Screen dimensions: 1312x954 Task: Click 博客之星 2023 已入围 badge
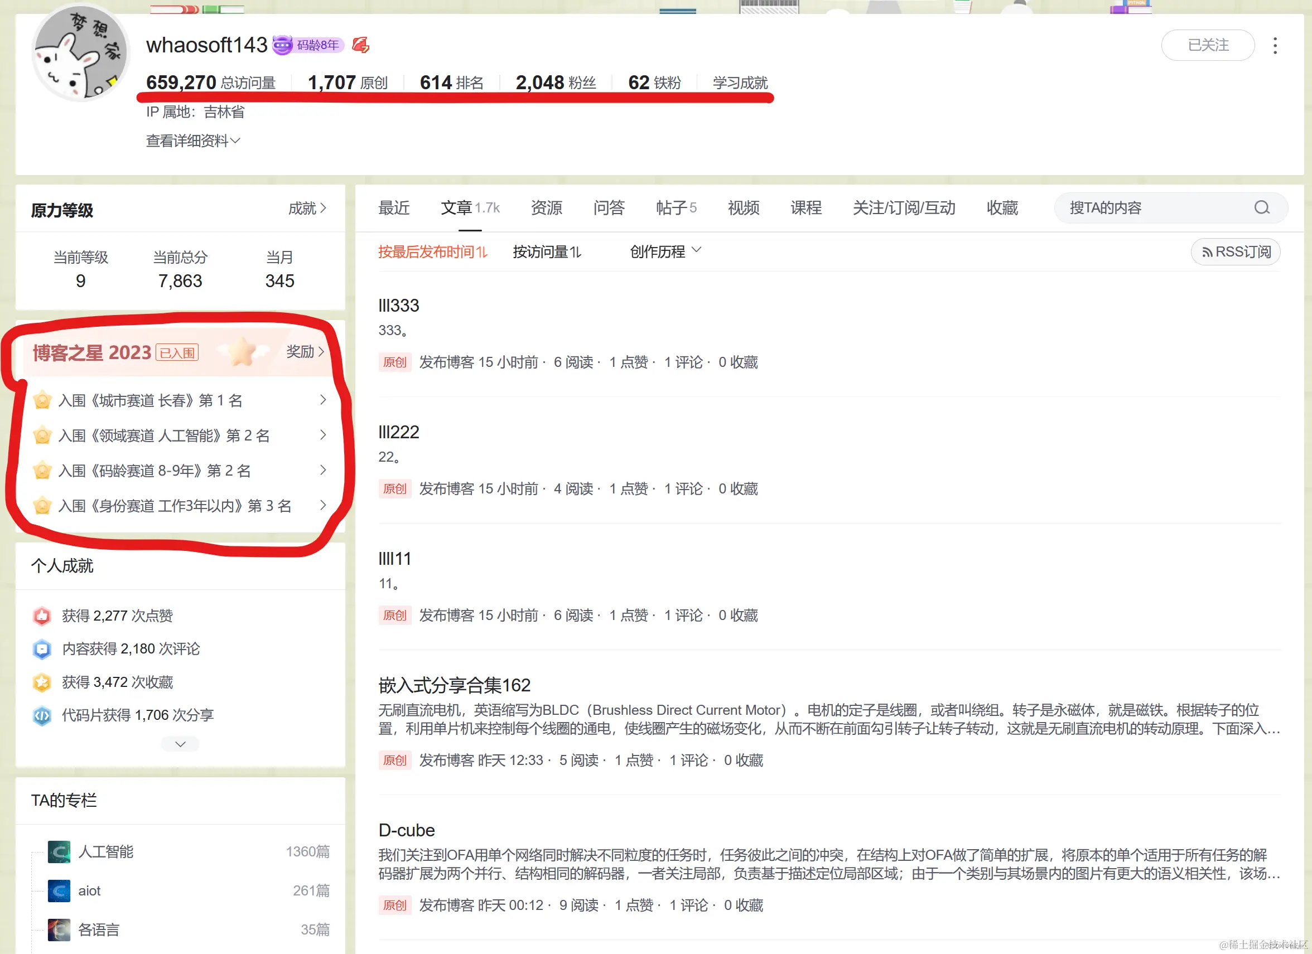coord(177,352)
